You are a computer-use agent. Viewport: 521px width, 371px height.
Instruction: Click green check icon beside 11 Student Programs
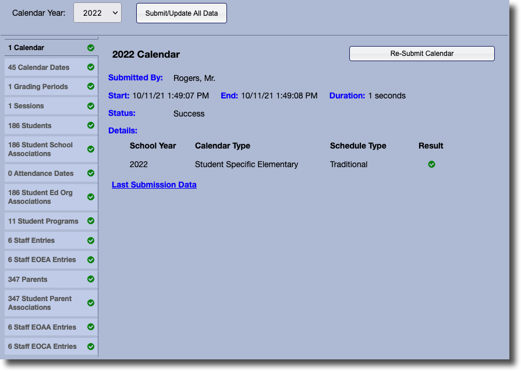point(91,221)
